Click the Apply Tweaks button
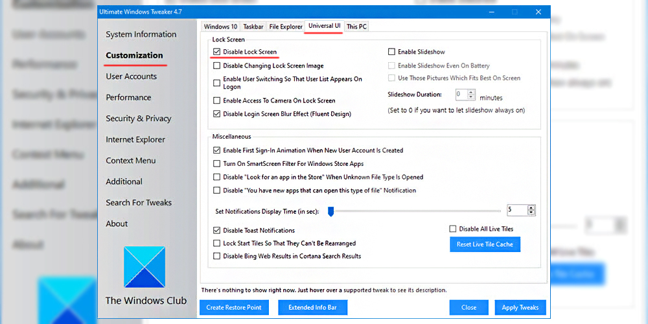The image size is (648, 324). tap(520, 307)
